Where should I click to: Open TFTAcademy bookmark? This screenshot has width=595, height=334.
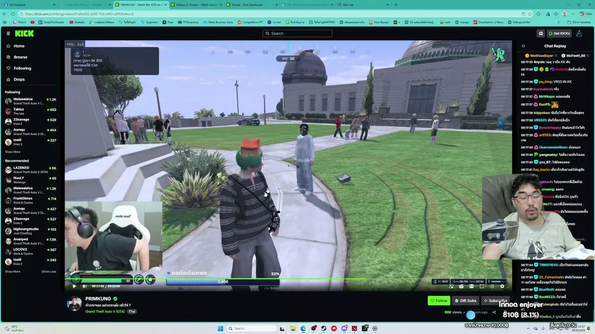click(x=188, y=22)
